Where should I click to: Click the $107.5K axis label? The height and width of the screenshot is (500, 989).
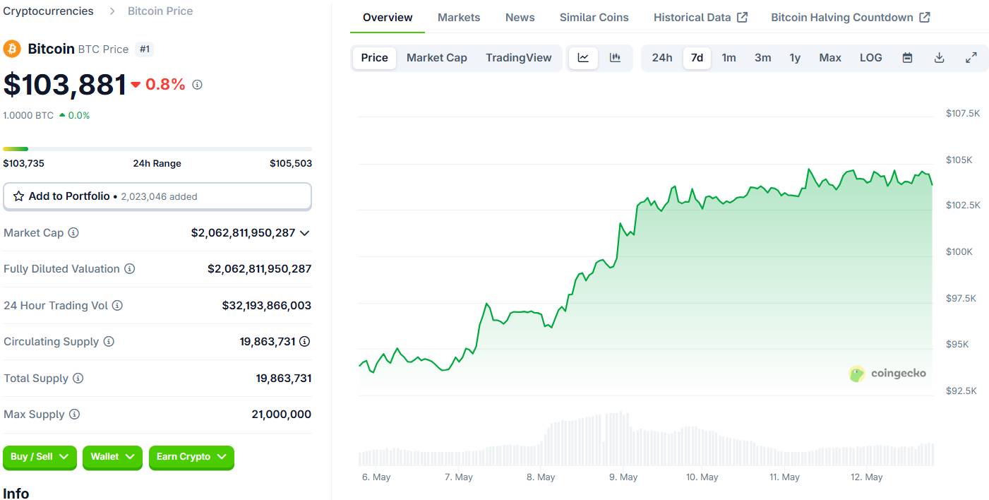(x=963, y=114)
